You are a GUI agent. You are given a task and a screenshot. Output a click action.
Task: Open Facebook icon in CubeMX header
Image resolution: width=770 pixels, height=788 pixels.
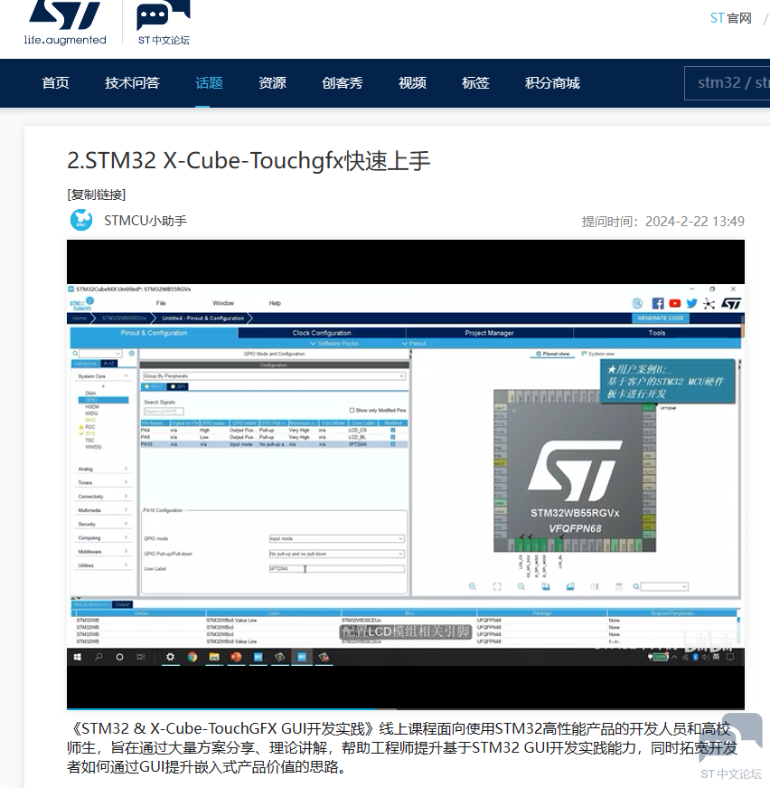pyautogui.click(x=658, y=304)
